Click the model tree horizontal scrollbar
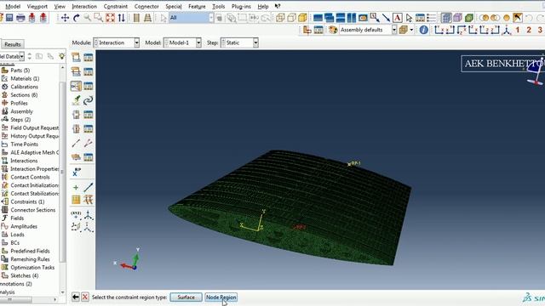 [x=17, y=299]
